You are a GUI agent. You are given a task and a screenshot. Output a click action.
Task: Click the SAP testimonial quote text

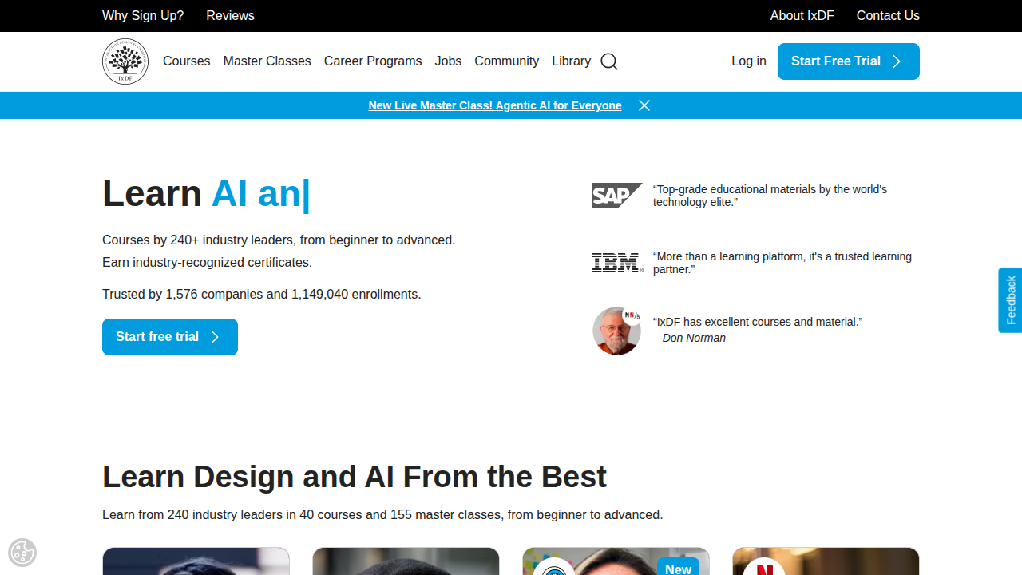[770, 196]
